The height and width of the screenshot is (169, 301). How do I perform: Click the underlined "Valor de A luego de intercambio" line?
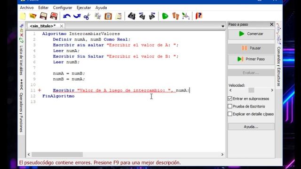tap(121, 90)
